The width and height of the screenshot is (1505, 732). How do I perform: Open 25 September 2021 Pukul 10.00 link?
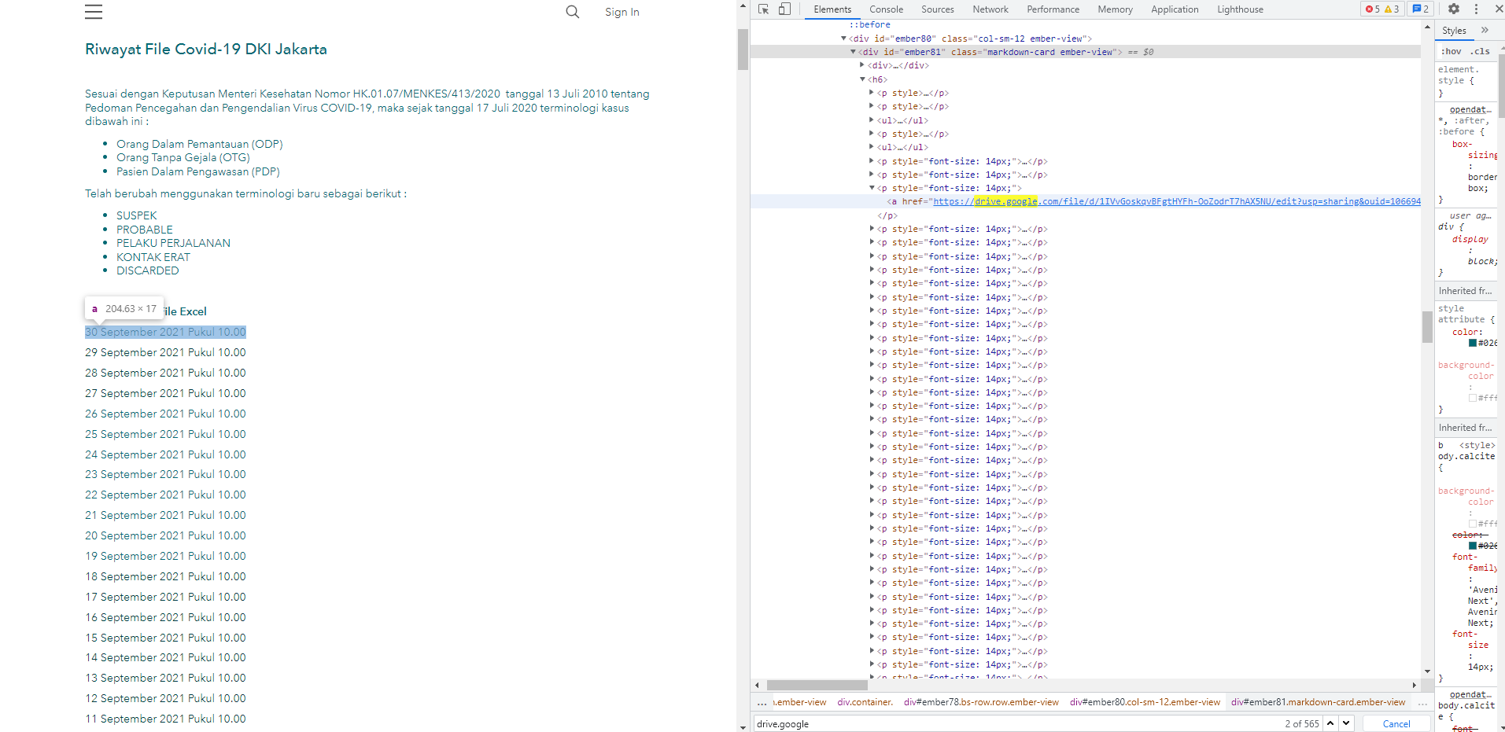coord(165,434)
